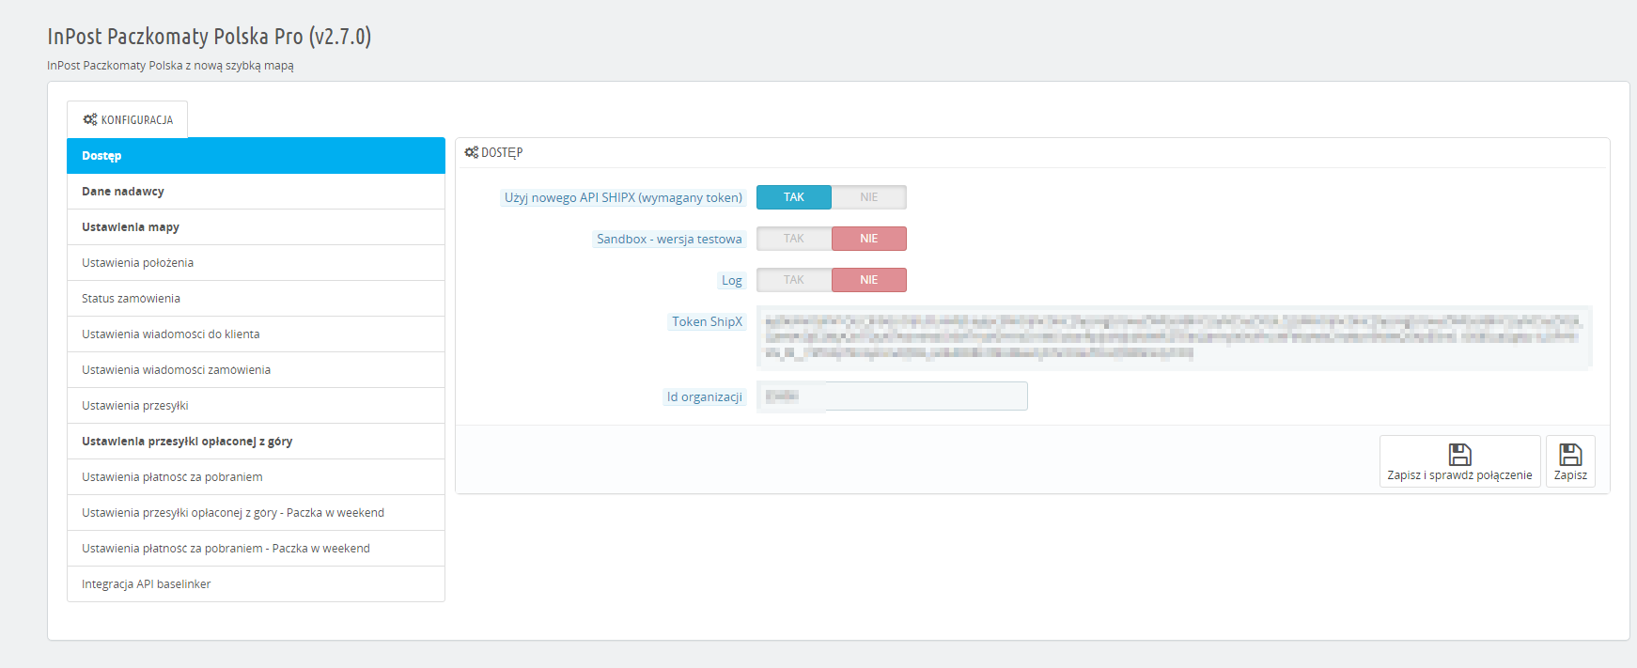
Task: Enable Sandbox test version with TAK
Action: coord(794,239)
